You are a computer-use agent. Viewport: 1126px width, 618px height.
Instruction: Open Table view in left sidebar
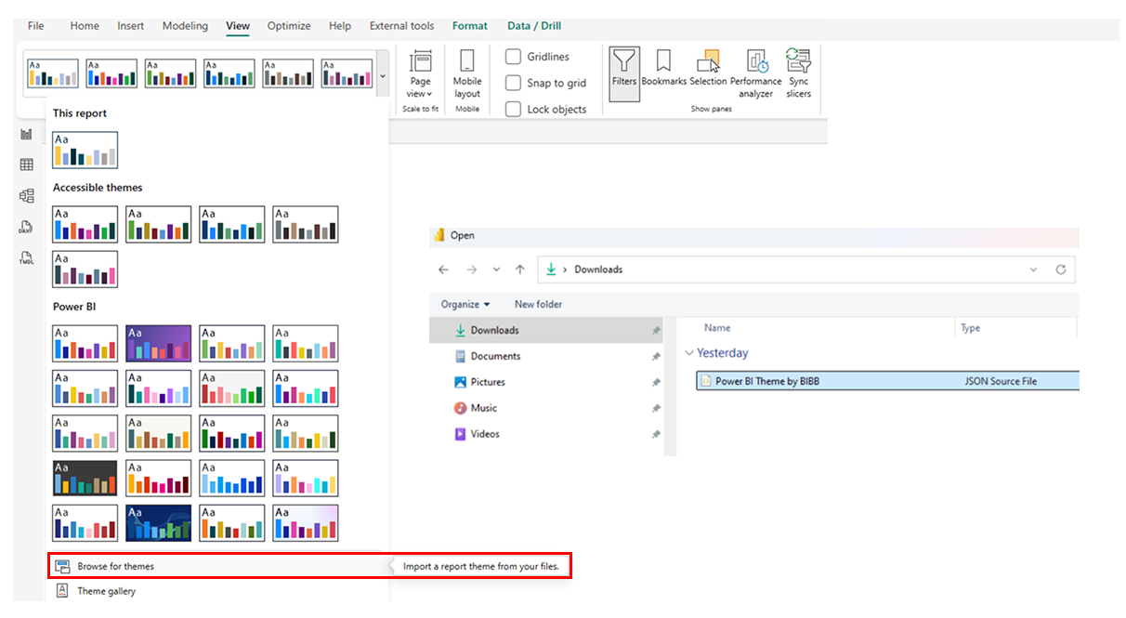tap(27, 165)
